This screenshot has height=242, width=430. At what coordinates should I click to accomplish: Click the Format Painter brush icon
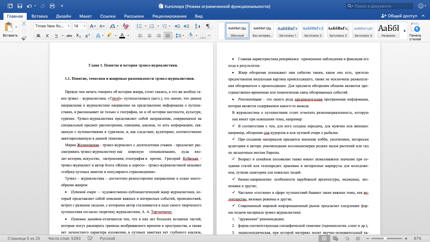click(24, 38)
